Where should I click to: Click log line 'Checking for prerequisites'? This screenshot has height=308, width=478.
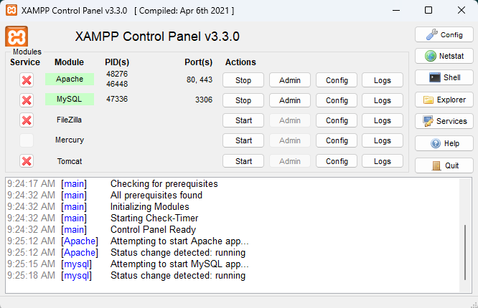164,184
